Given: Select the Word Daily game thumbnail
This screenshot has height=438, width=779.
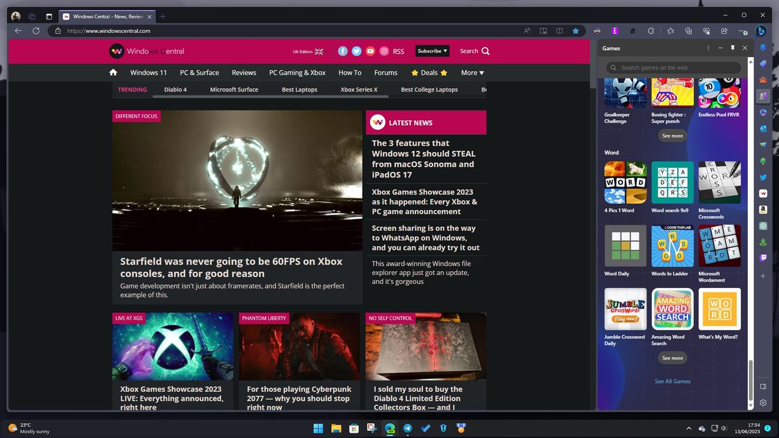Looking at the screenshot, I should coord(624,246).
